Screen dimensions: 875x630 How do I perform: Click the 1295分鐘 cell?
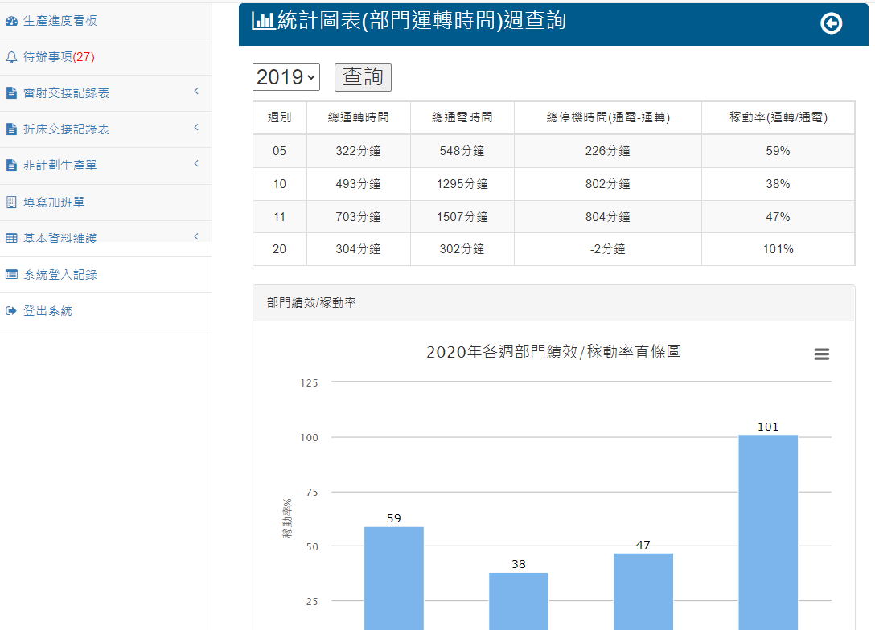click(x=462, y=184)
